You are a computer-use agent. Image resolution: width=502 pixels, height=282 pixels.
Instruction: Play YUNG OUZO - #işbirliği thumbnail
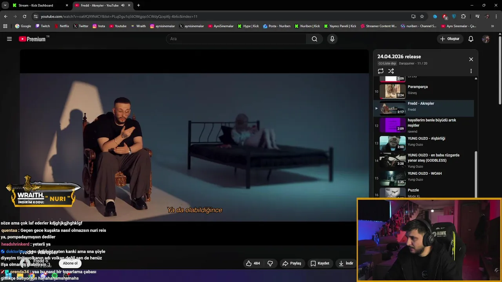393,143
